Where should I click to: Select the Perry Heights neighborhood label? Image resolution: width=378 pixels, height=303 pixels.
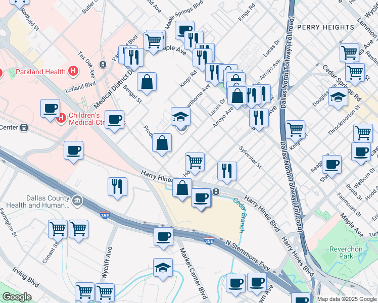pos(322,27)
